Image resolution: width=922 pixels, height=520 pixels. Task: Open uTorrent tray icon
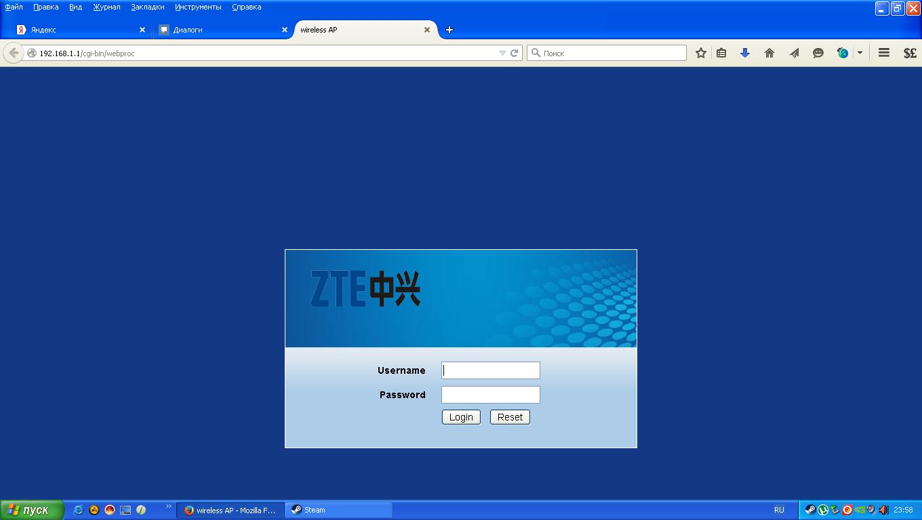(822, 510)
